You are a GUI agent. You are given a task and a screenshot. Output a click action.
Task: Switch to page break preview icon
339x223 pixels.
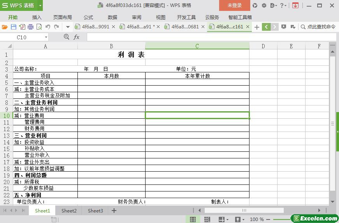207,219
